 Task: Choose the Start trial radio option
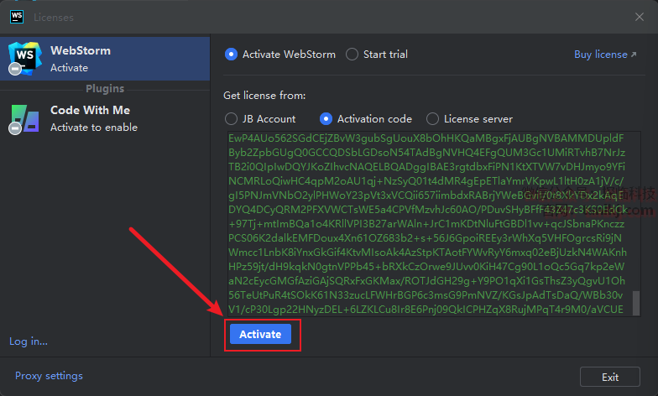[x=352, y=55]
